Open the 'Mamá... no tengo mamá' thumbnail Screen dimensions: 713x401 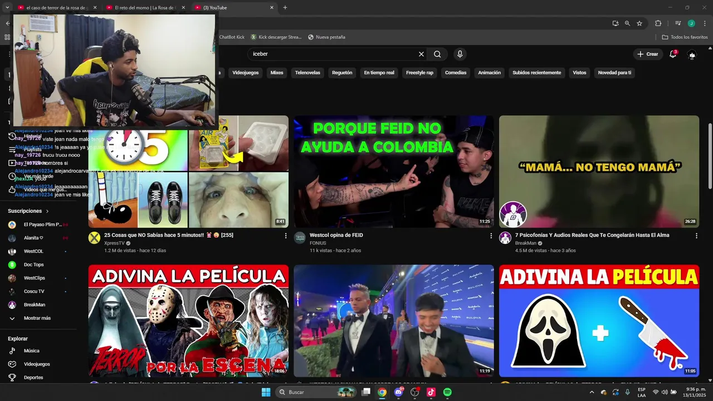click(x=599, y=172)
